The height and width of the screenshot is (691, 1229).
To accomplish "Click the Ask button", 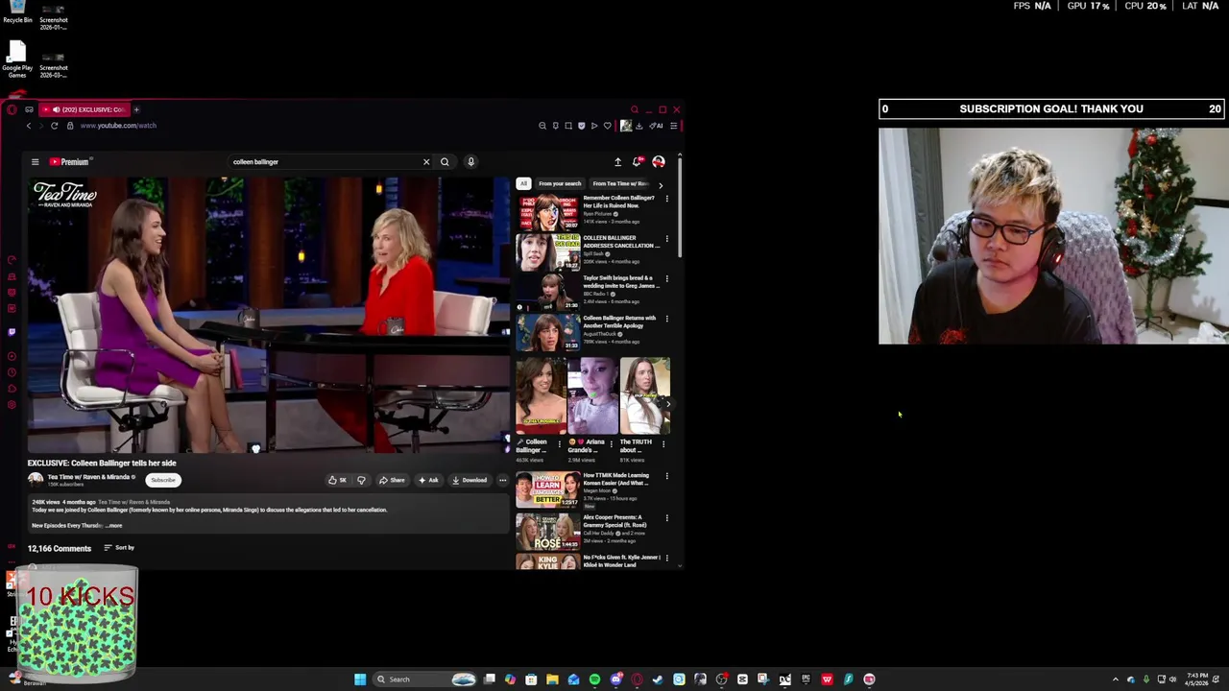I will point(428,480).
